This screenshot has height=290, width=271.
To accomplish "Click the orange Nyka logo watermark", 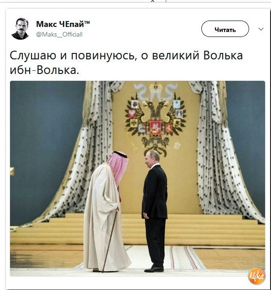I will (x=256, y=276).
